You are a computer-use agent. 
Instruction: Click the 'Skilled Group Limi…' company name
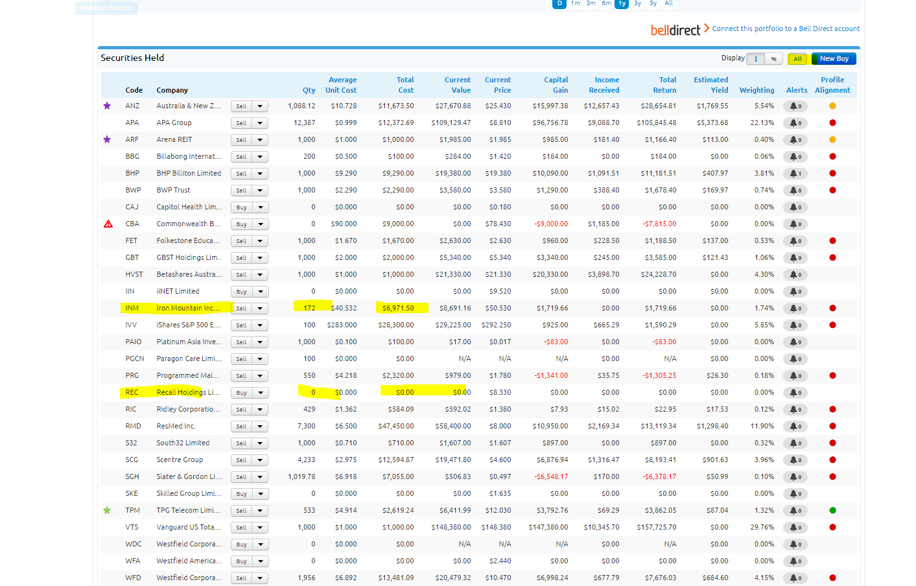pos(188,493)
